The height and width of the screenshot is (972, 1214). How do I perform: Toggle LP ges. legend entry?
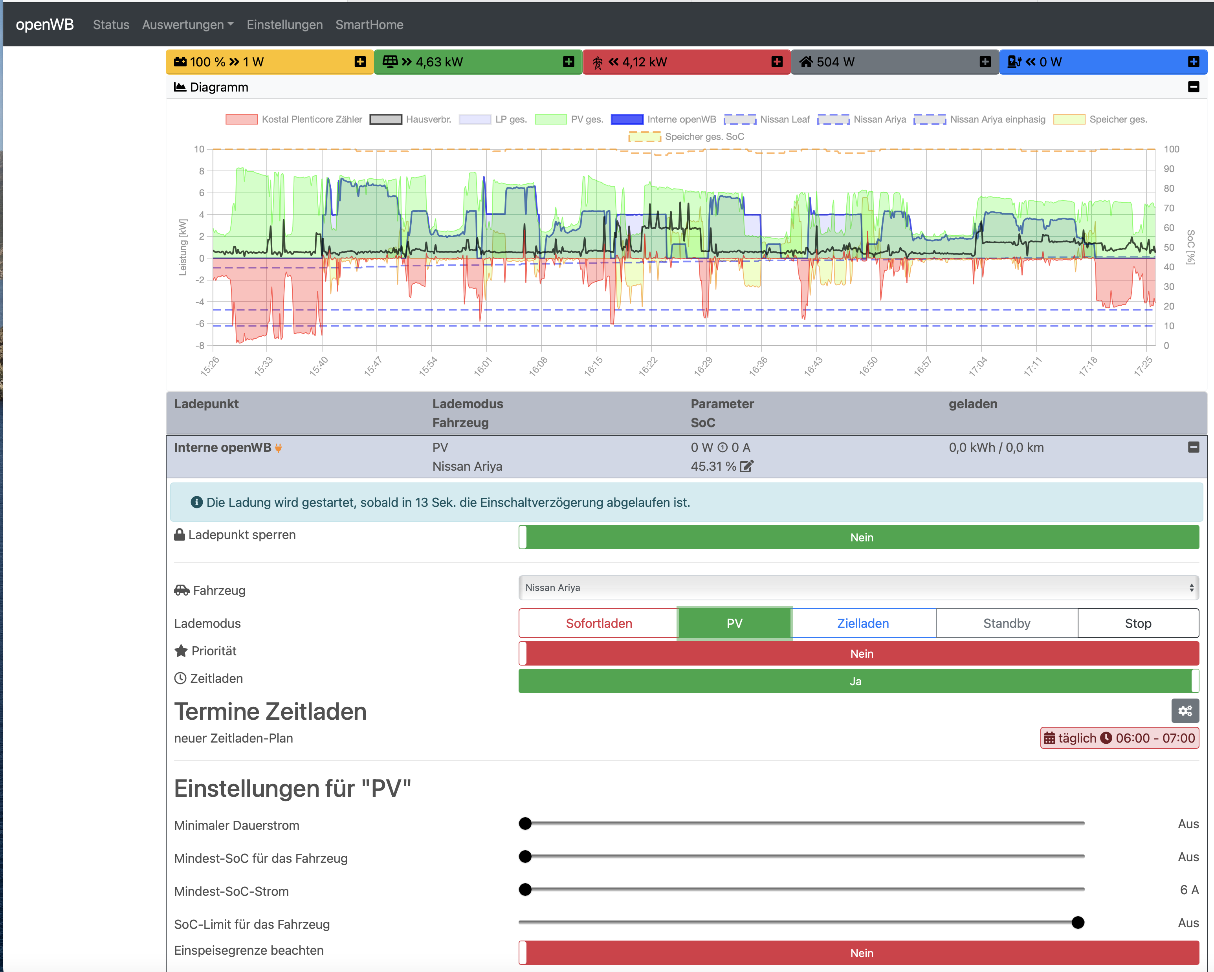click(493, 119)
